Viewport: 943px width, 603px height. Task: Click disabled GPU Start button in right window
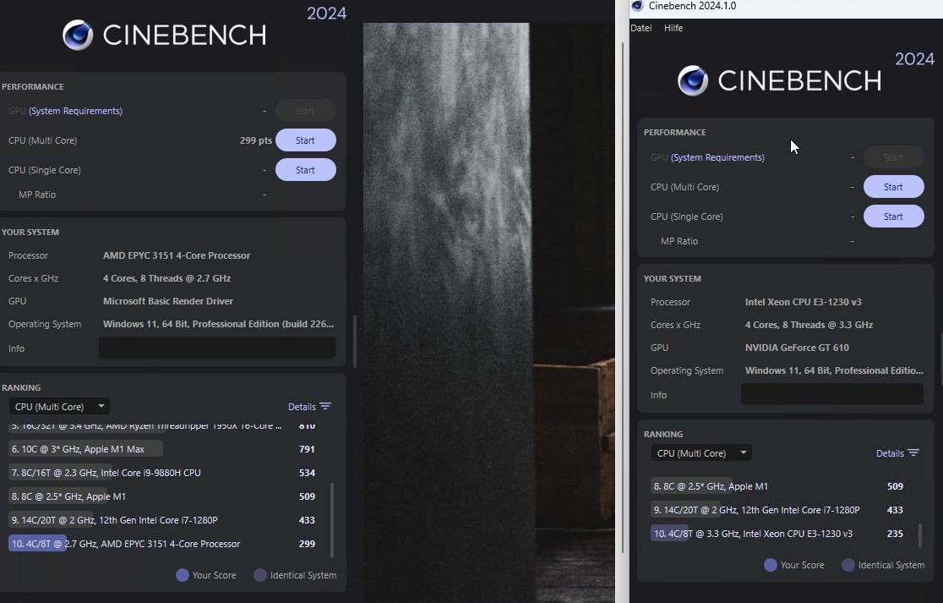tap(894, 157)
